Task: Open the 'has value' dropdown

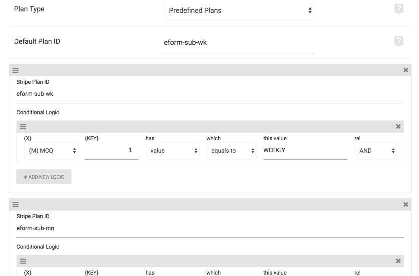Action: pos(173,151)
